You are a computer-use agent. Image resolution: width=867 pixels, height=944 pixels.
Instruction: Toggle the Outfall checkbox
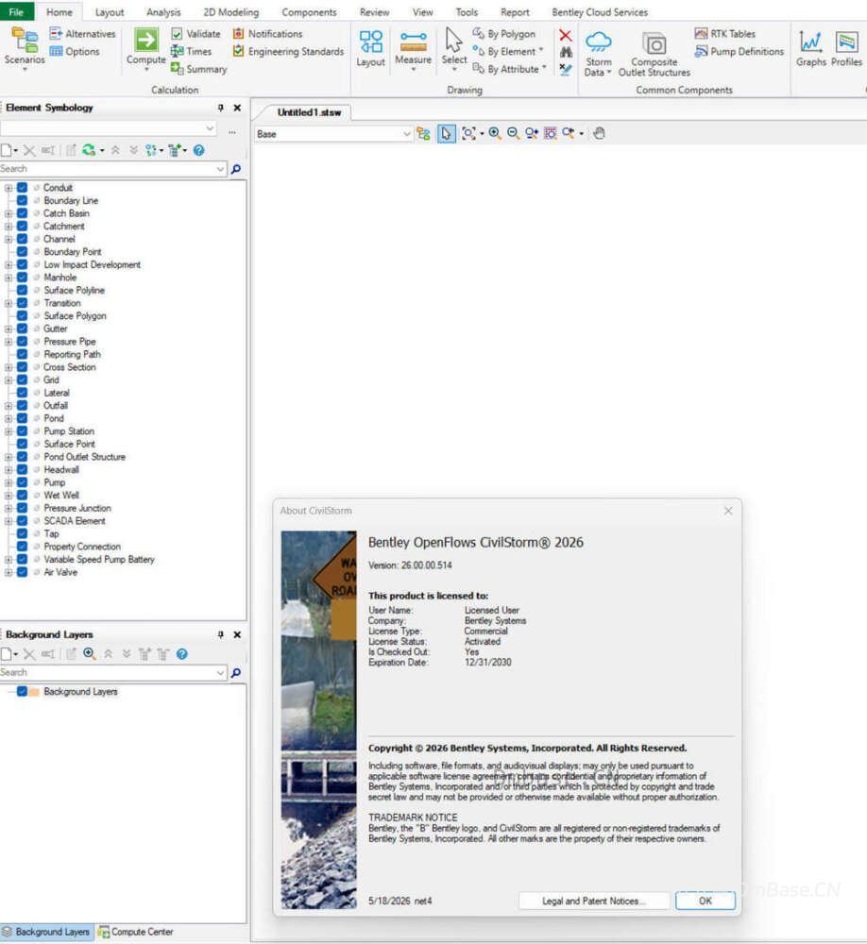[x=23, y=405]
